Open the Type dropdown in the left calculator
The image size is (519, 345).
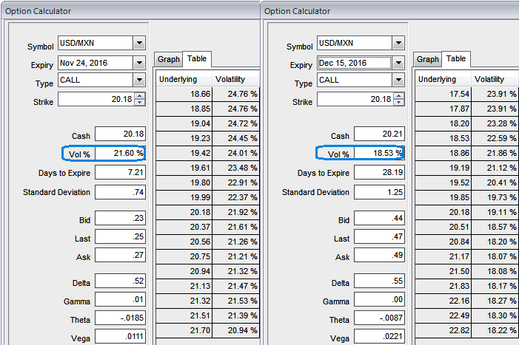pyautogui.click(x=139, y=80)
